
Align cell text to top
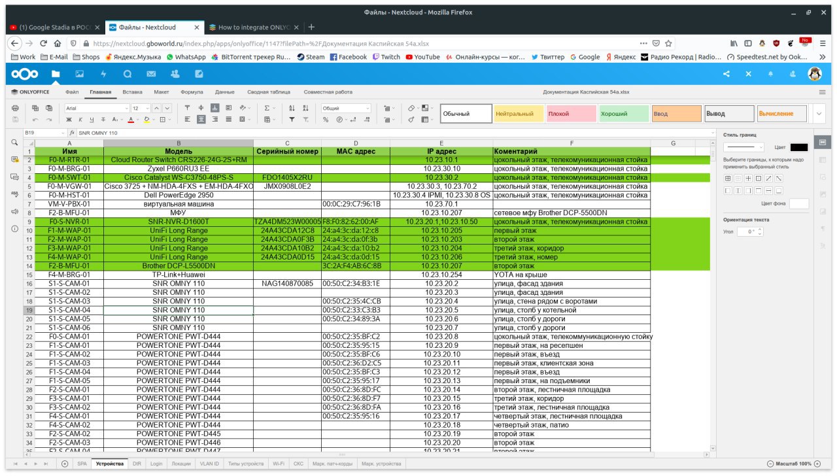[187, 108]
